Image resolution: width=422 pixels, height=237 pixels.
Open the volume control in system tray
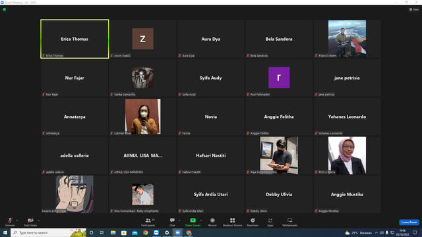(x=382, y=232)
